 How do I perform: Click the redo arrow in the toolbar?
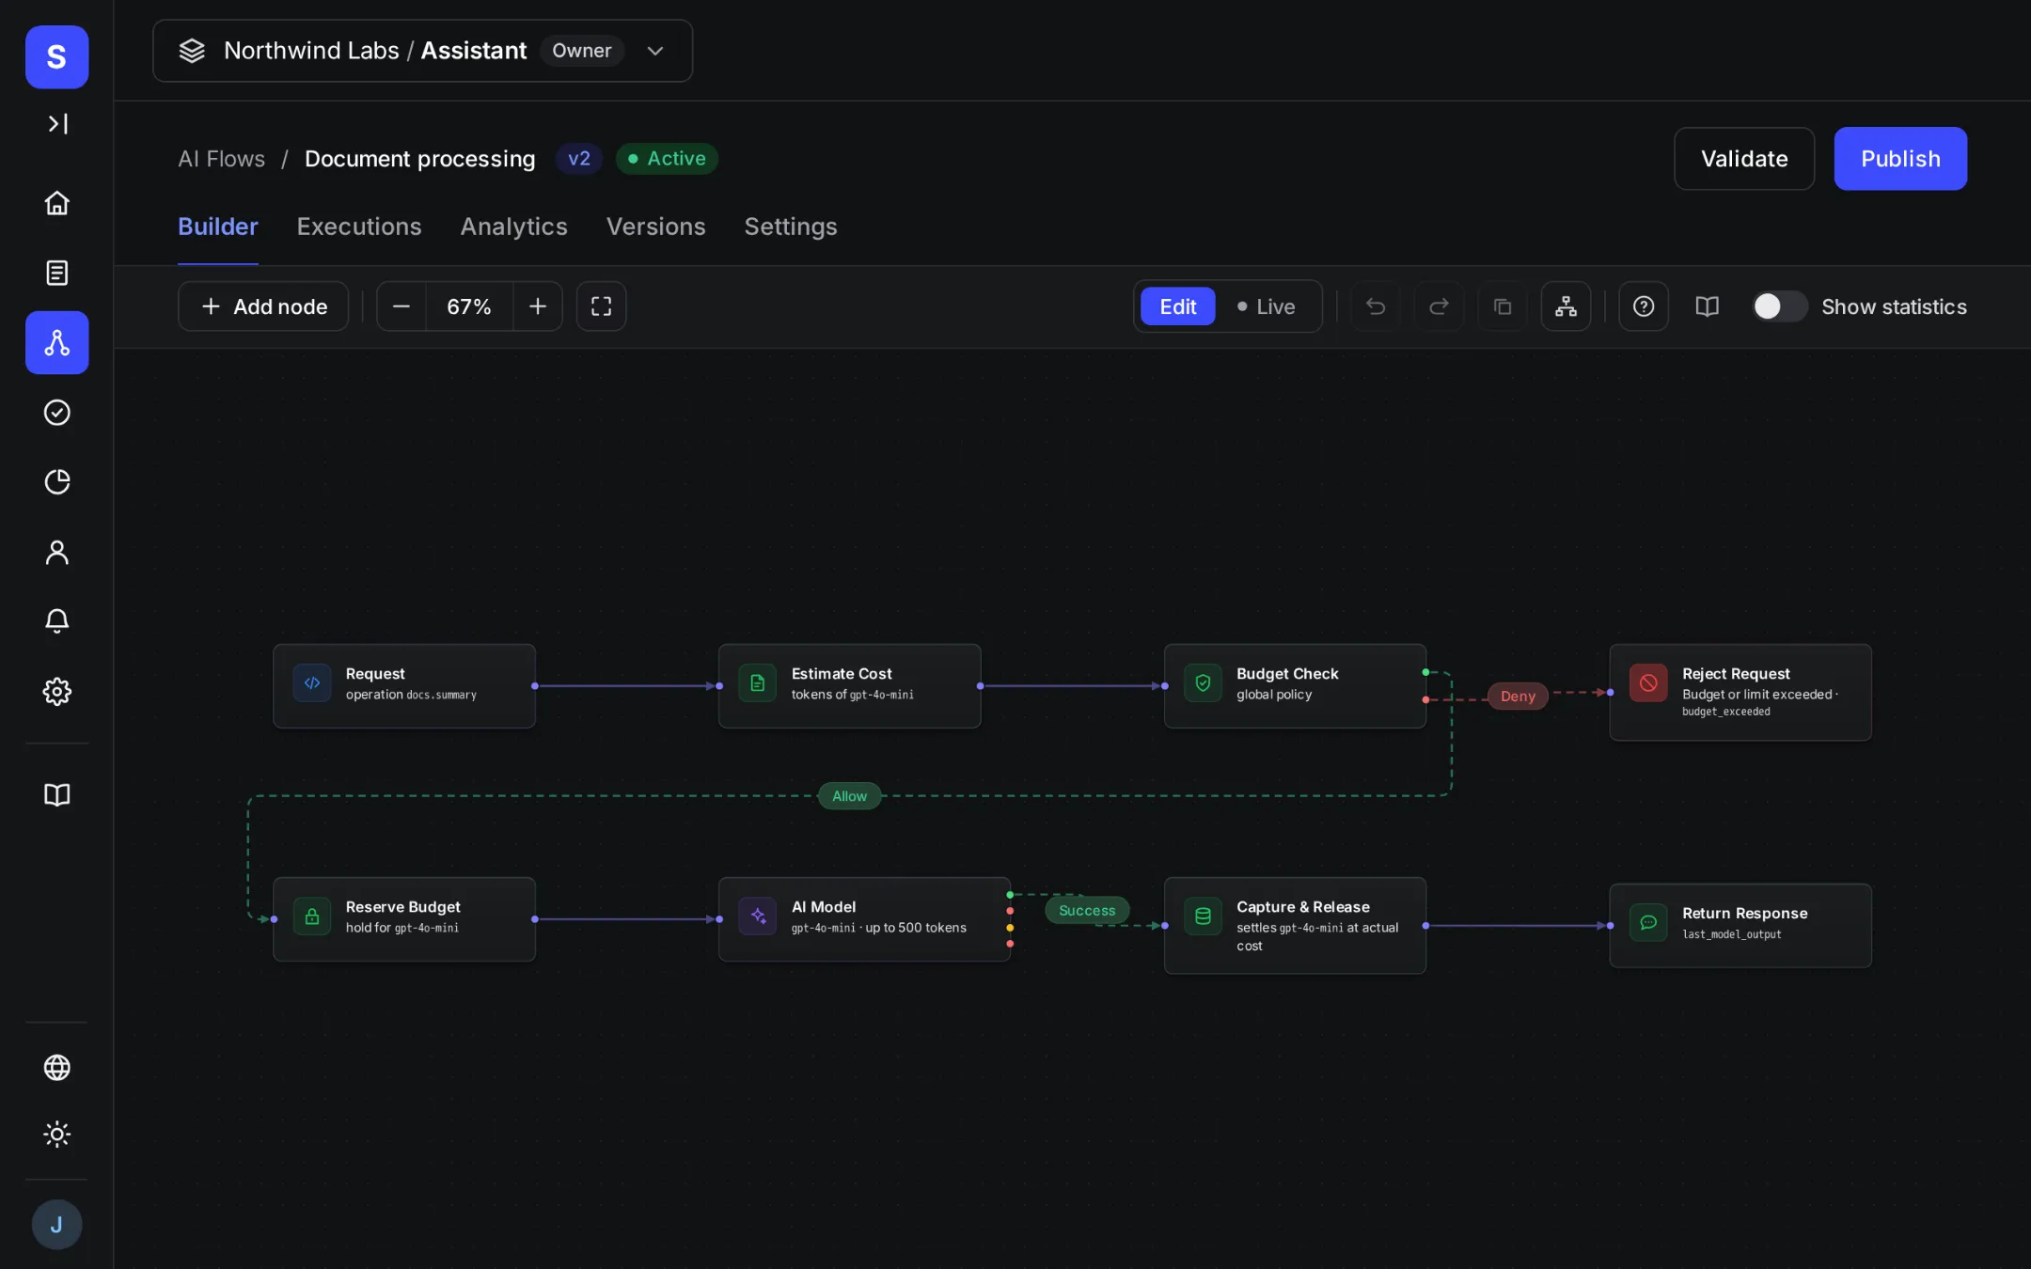pyautogui.click(x=1440, y=306)
